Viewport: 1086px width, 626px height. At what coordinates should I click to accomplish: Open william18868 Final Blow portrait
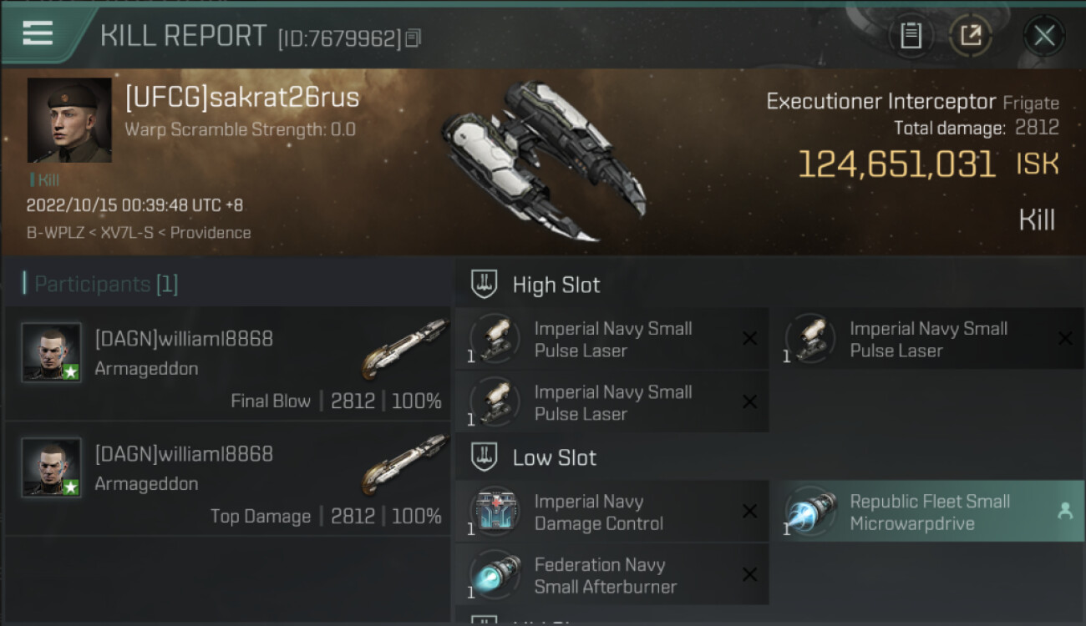pyautogui.click(x=52, y=352)
